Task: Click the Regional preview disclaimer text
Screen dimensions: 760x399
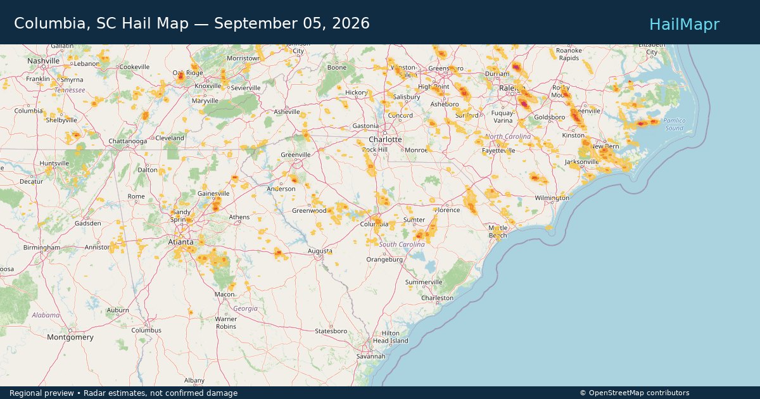Action: [x=123, y=393]
